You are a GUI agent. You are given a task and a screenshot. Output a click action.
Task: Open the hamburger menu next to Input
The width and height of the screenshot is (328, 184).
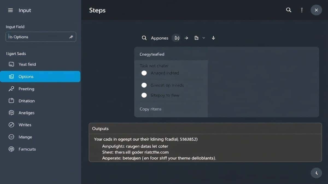tap(10, 10)
